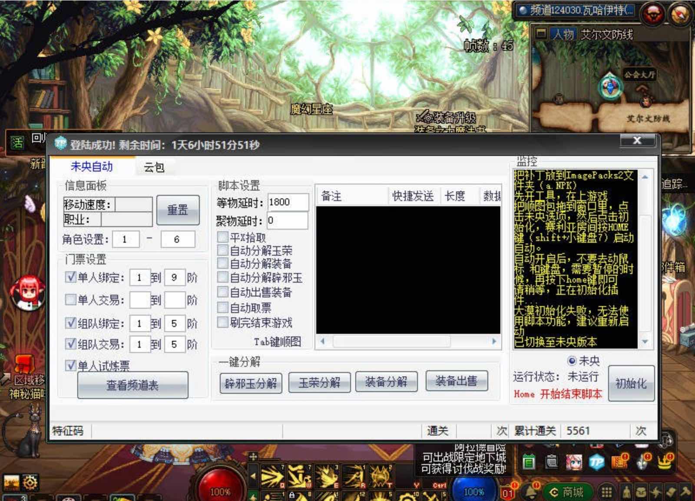Click the monitor log scroll up arrow
The image size is (695, 501).
click(645, 177)
